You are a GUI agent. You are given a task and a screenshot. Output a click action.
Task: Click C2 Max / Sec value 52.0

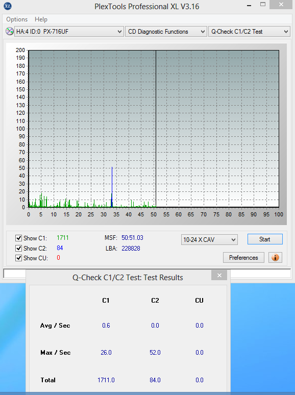click(x=155, y=353)
